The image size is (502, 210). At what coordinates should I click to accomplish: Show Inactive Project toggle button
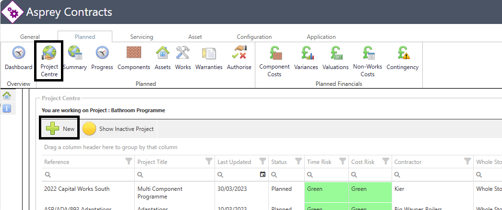[x=119, y=129]
